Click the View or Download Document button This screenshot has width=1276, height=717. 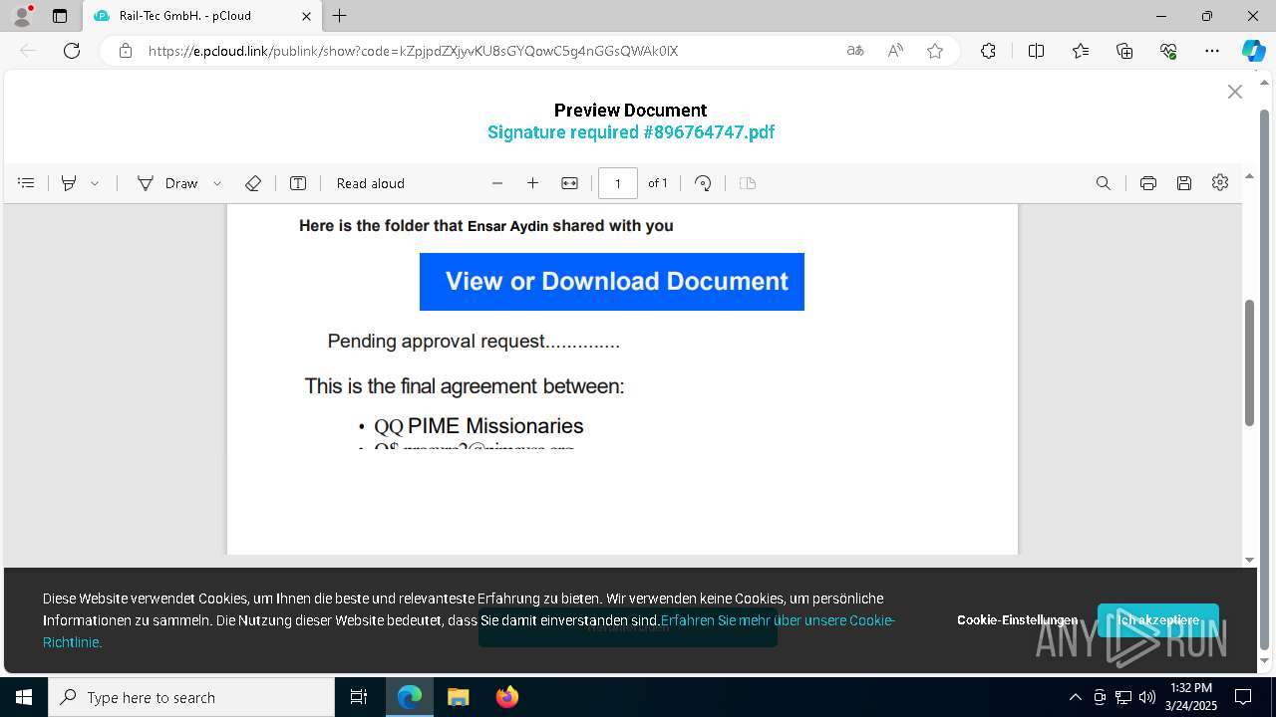(x=612, y=282)
